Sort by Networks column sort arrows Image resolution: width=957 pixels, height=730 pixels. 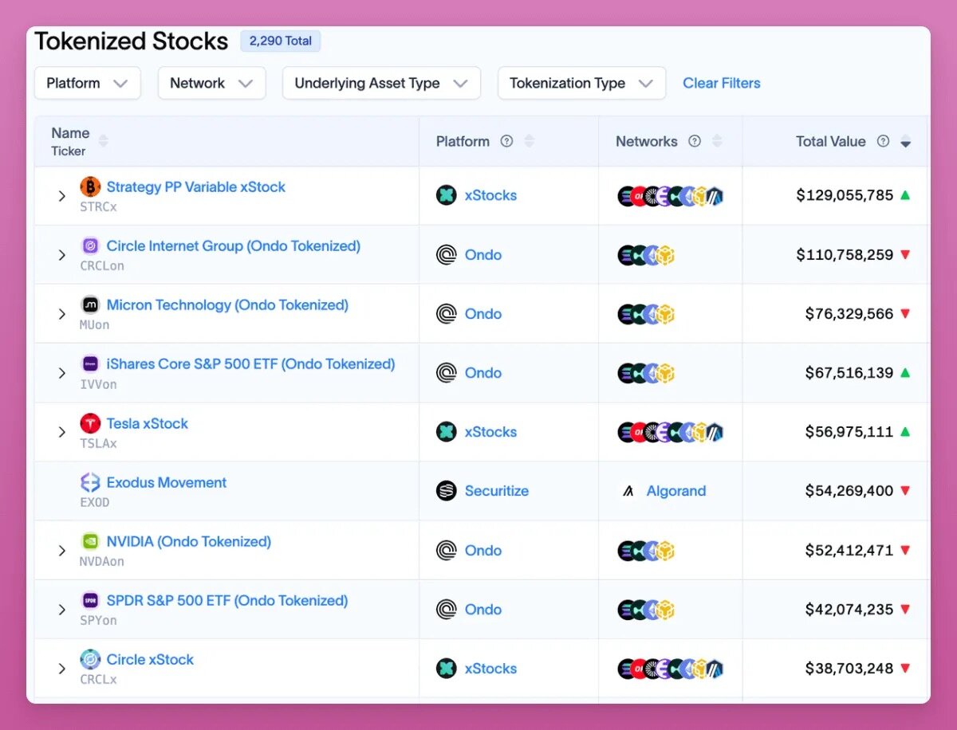(x=717, y=141)
